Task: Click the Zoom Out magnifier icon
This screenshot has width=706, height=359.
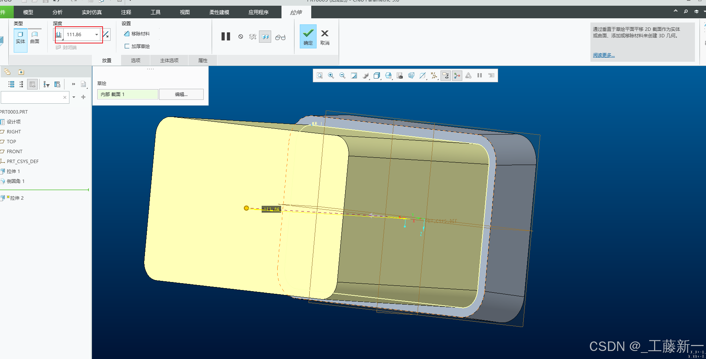Action: (x=343, y=75)
